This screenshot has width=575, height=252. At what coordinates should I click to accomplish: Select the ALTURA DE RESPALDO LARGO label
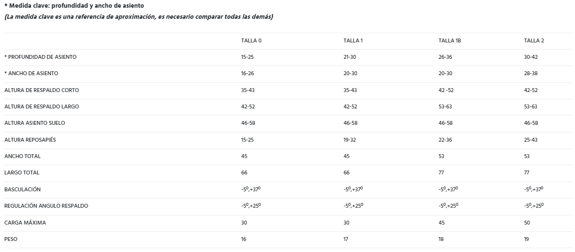[x=42, y=106]
